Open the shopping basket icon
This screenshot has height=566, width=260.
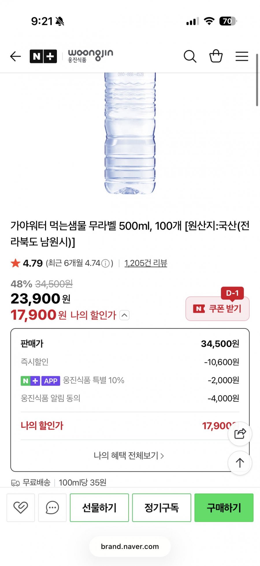[x=216, y=56]
